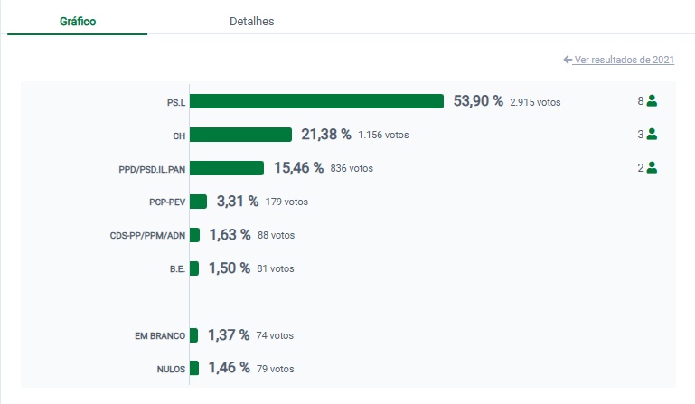Click the PS.L green result bar
The height and width of the screenshot is (404, 695).
point(316,101)
